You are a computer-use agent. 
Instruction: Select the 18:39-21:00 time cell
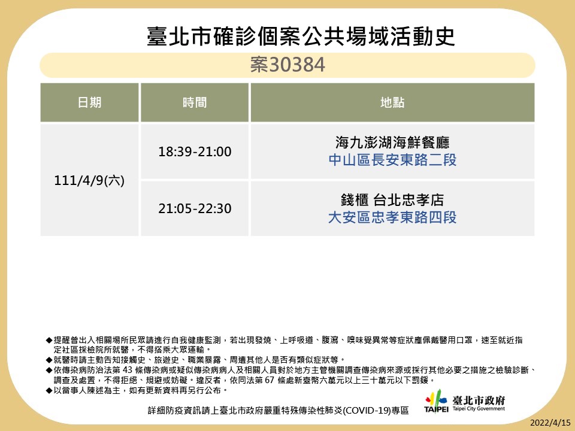pos(195,152)
